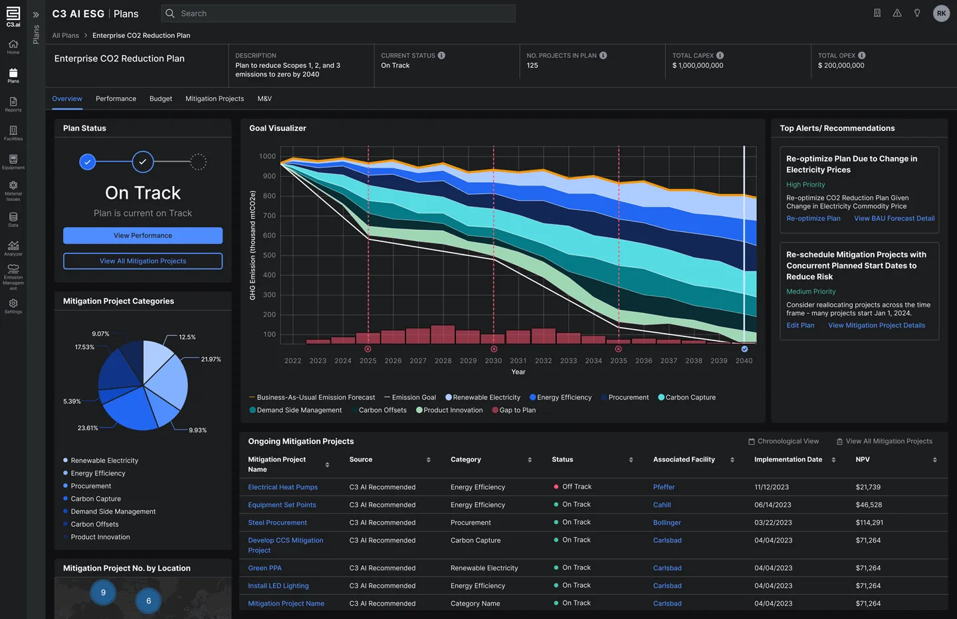Toggle Renewable Electricity in chart legend
957x619 pixels.
(x=482, y=398)
